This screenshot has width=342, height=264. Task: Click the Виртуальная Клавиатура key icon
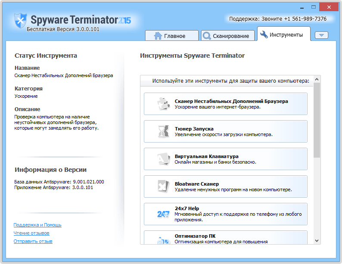pyautogui.click(x=164, y=159)
